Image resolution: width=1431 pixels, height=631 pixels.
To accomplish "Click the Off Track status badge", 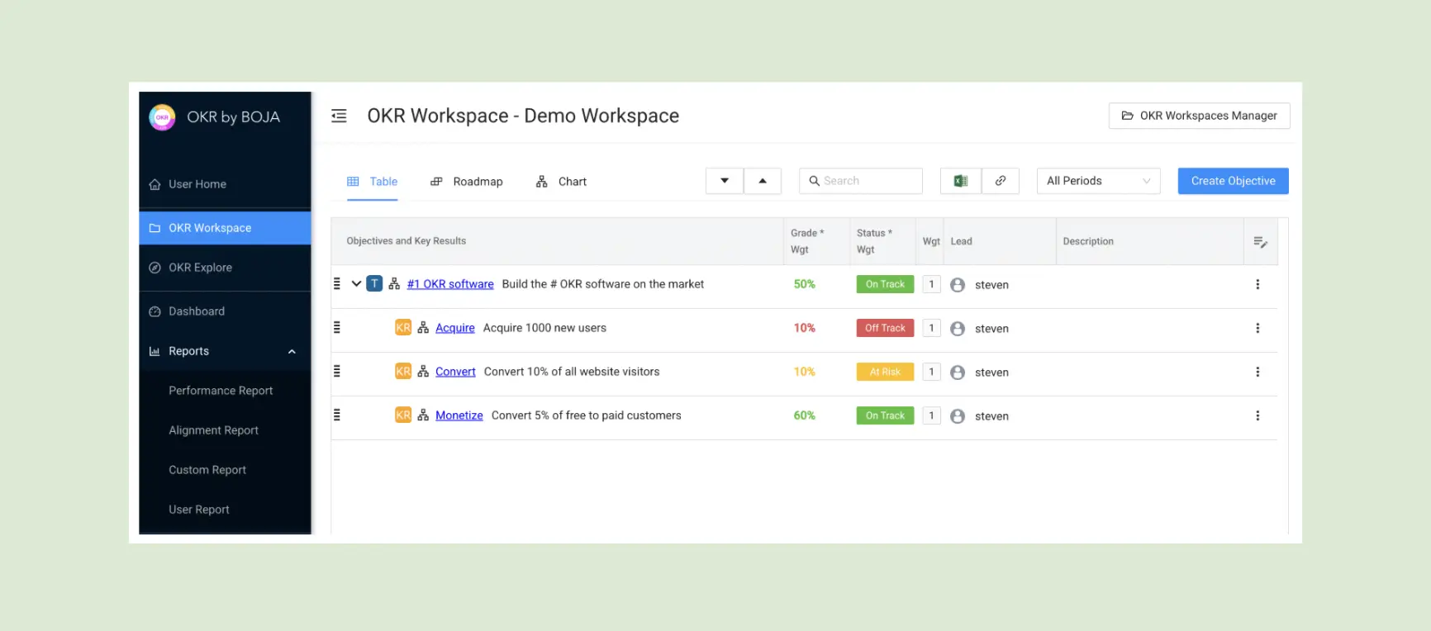I will [x=885, y=328].
